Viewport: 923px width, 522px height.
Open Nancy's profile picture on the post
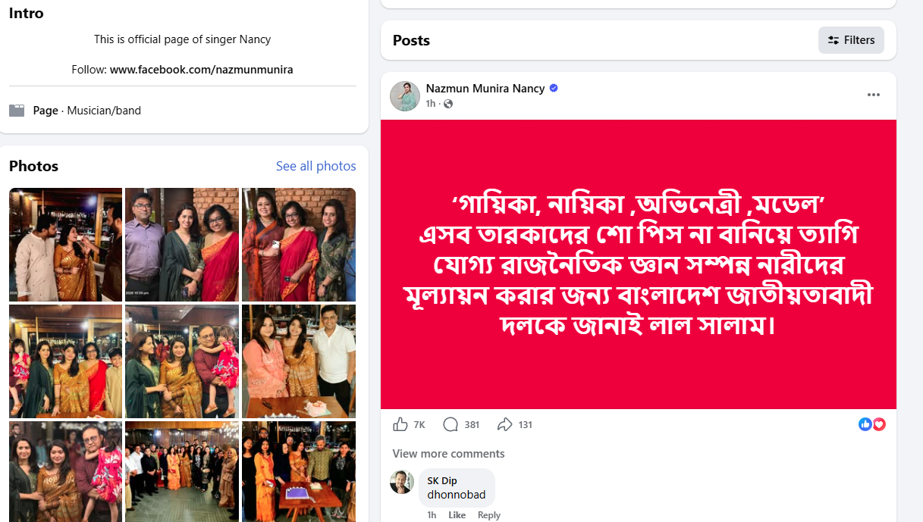[x=405, y=95]
